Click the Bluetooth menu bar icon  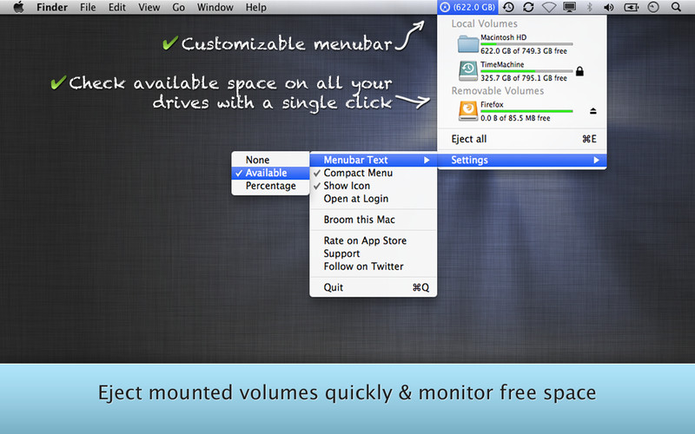[x=590, y=8]
